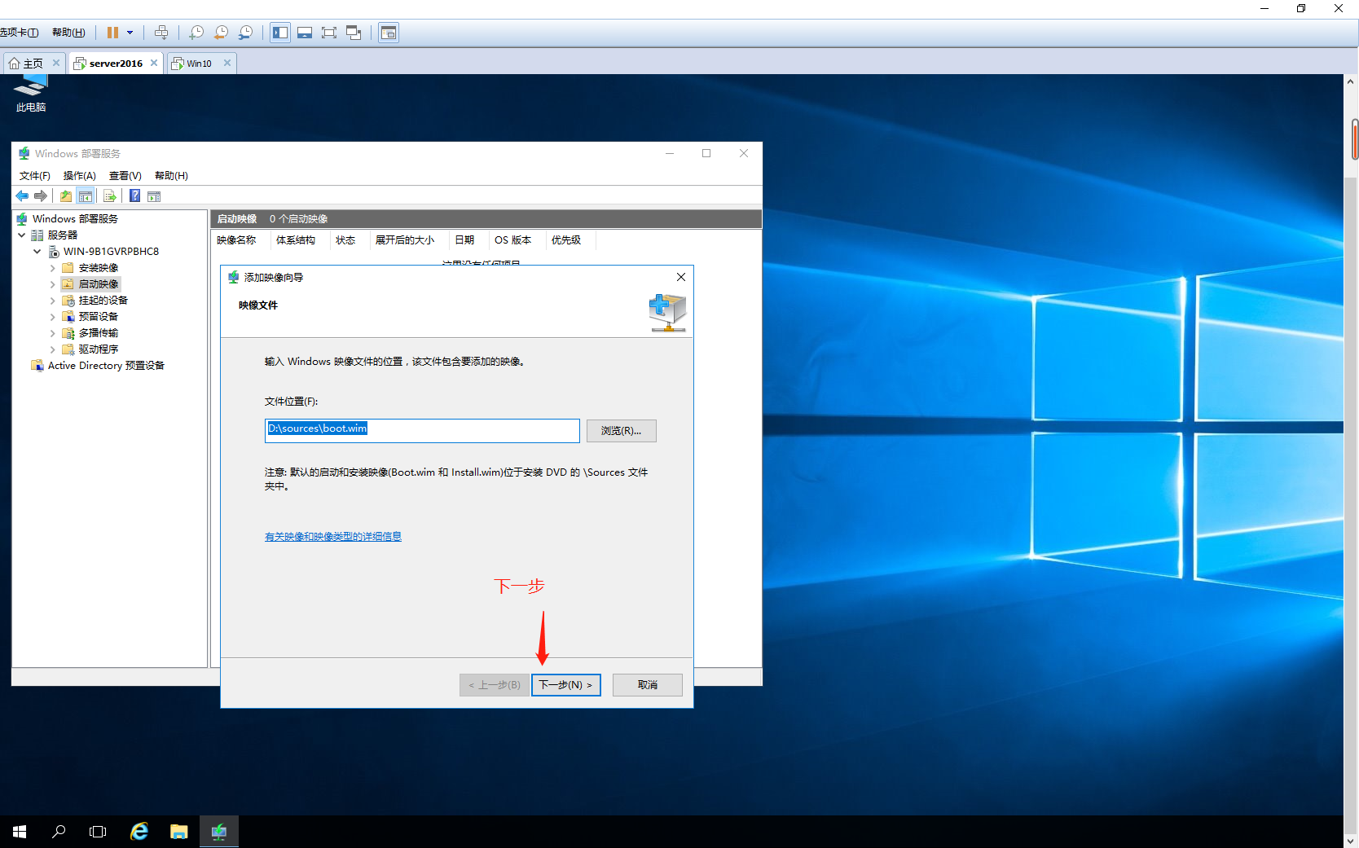Open the Windows Start menu
The image size is (1359, 848).
click(20, 832)
